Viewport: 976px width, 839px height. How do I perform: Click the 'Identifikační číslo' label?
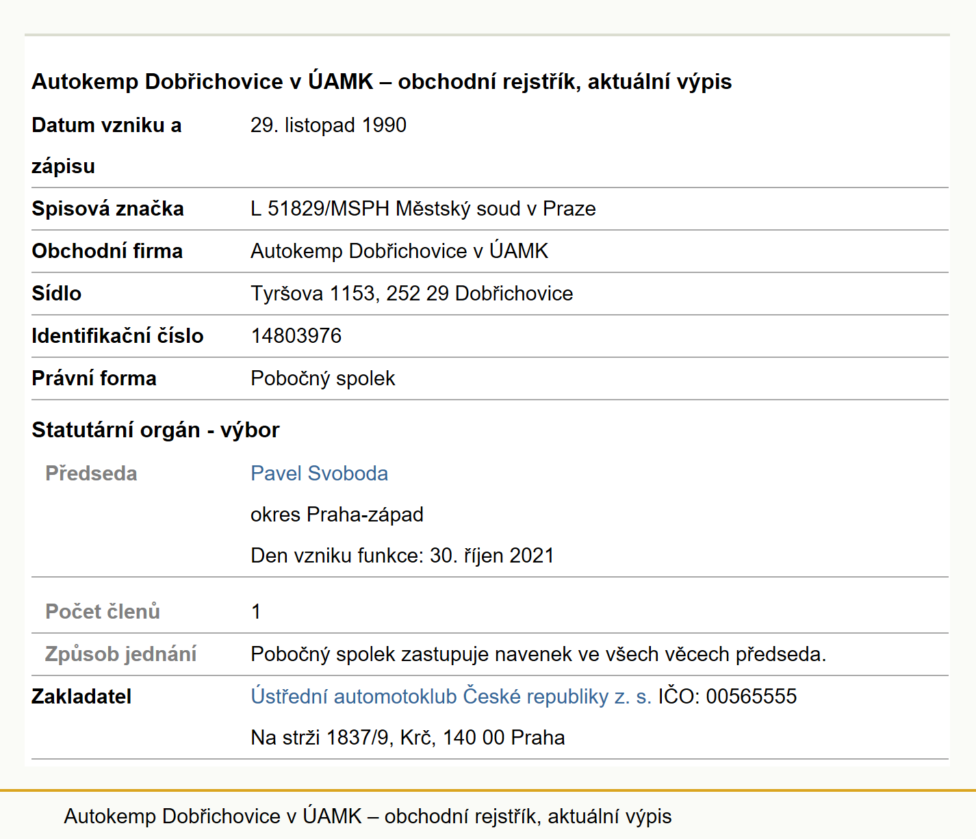(x=118, y=336)
